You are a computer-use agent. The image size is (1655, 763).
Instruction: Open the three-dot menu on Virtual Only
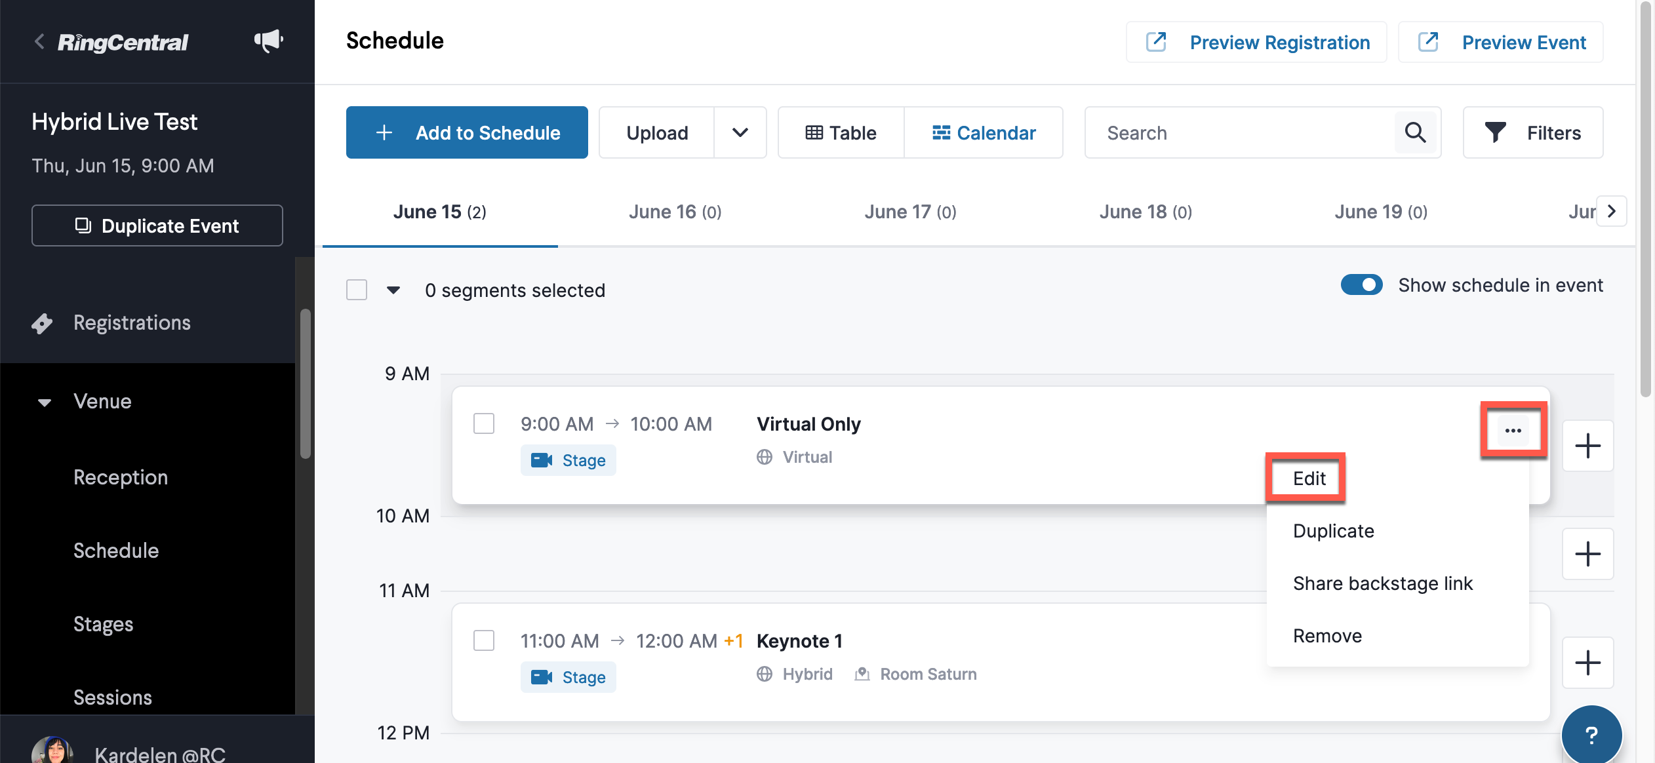coord(1513,431)
